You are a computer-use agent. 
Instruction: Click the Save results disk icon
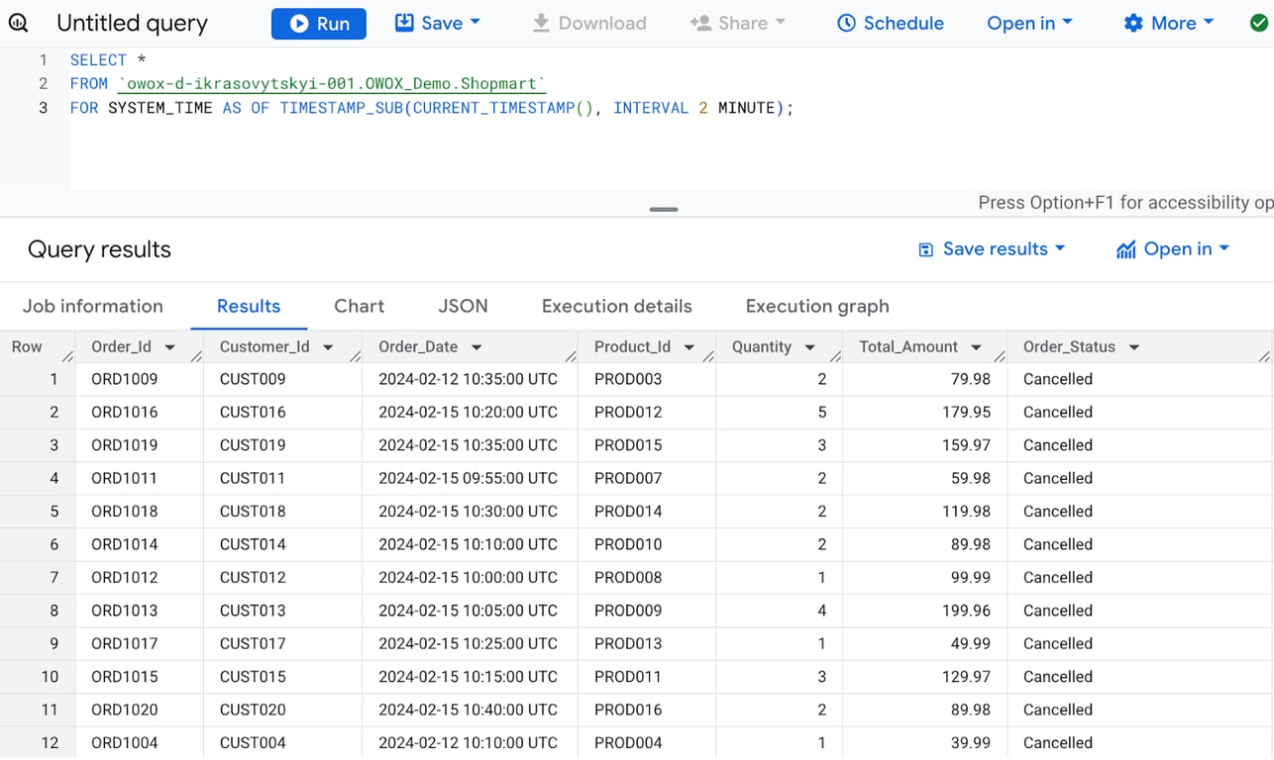pyautogui.click(x=926, y=250)
